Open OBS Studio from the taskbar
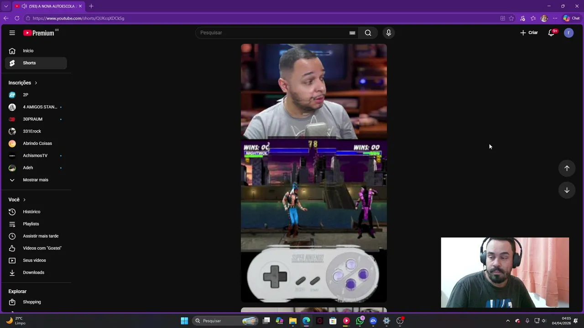The image size is (584, 328). [400, 321]
